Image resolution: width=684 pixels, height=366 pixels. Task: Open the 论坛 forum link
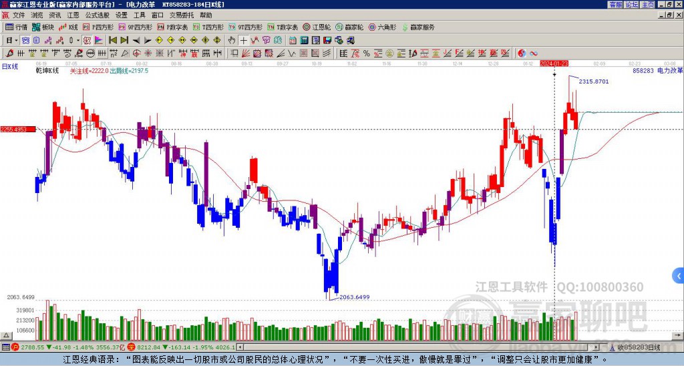point(632,5)
